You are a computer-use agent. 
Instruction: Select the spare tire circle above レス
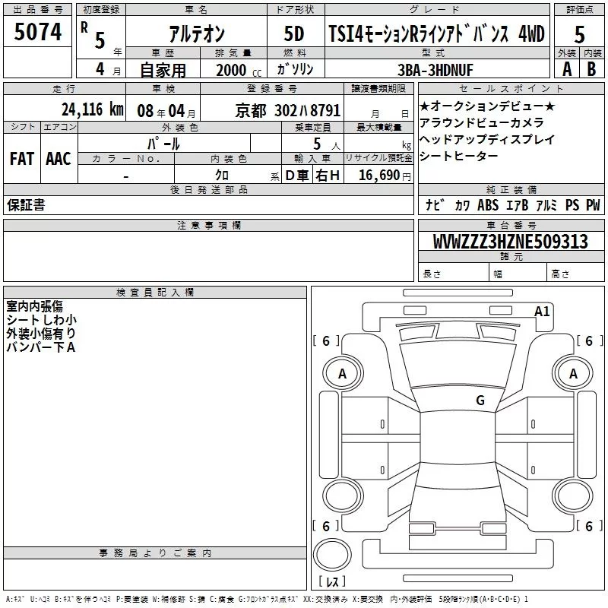pos(332,554)
